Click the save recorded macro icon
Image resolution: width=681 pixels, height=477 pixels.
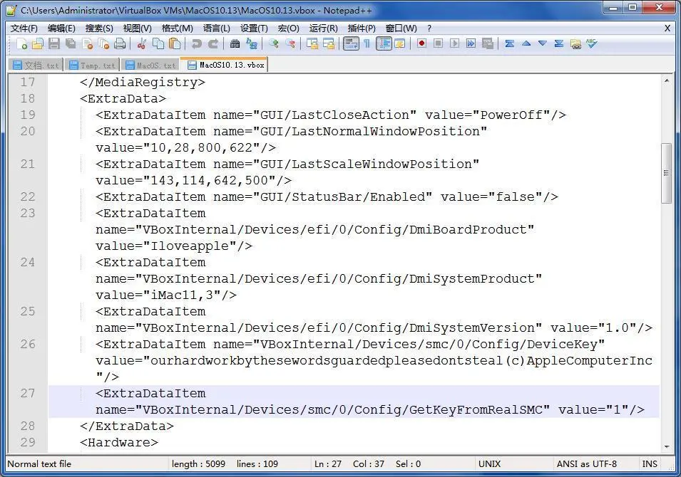(x=488, y=44)
